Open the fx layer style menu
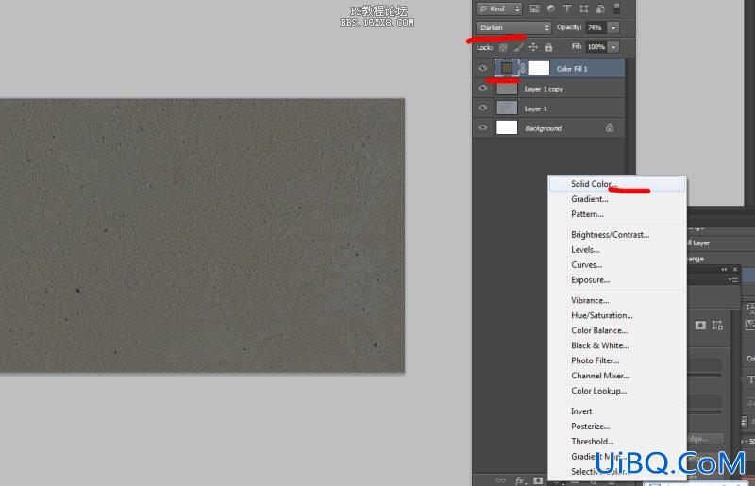 (520, 480)
